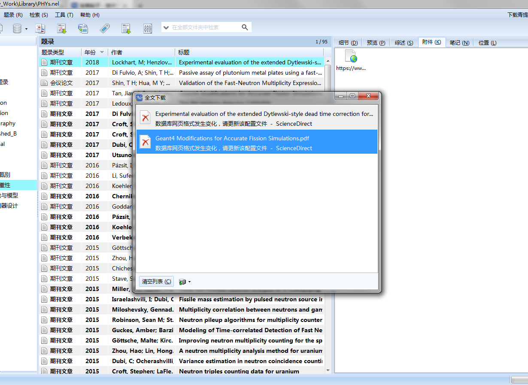Click the document icon of Li, Sufe 2016 row
This screenshot has width=528, height=385.
coord(44,176)
